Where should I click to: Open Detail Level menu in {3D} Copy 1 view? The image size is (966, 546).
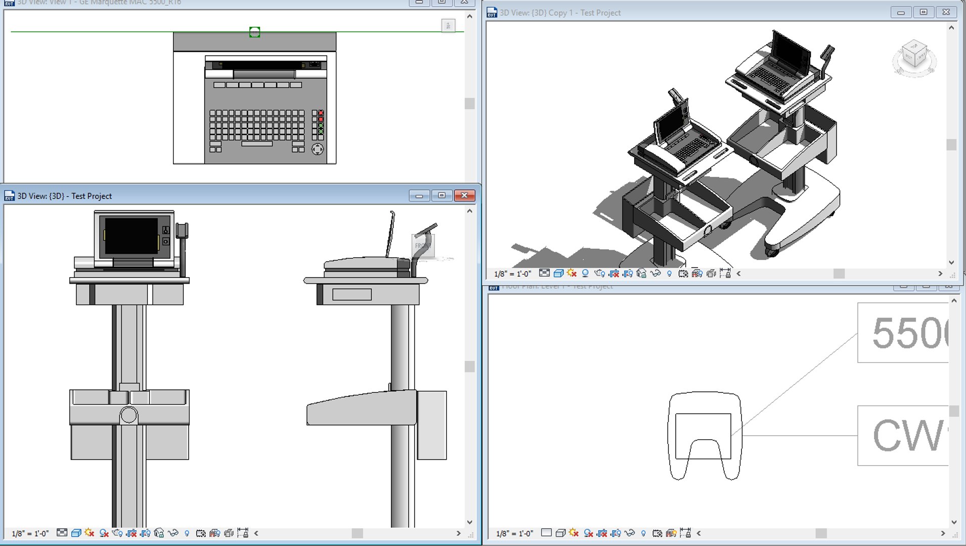(544, 273)
